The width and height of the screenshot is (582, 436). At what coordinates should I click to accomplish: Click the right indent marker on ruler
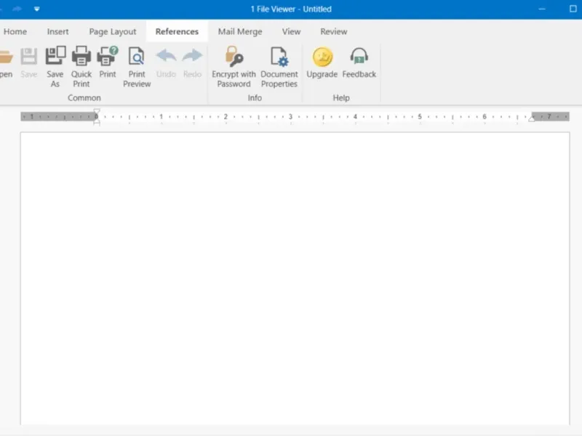[x=532, y=118]
